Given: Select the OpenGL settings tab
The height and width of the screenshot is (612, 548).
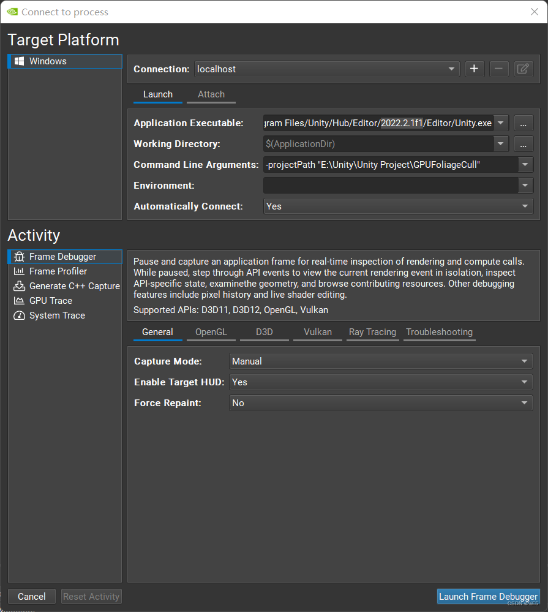Looking at the screenshot, I should click(211, 332).
